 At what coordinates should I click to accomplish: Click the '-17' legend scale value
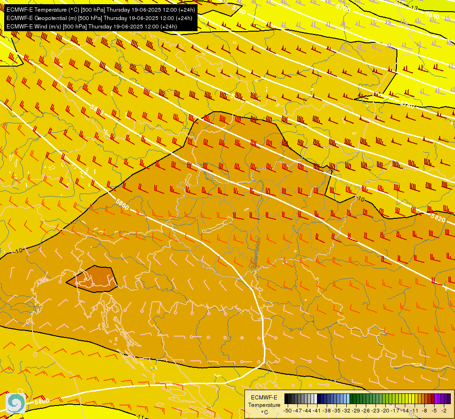pos(395,411)
